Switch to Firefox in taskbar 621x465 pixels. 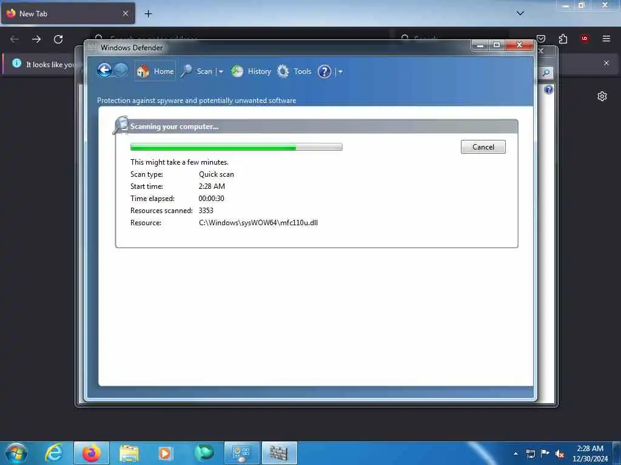pos(92,453)
